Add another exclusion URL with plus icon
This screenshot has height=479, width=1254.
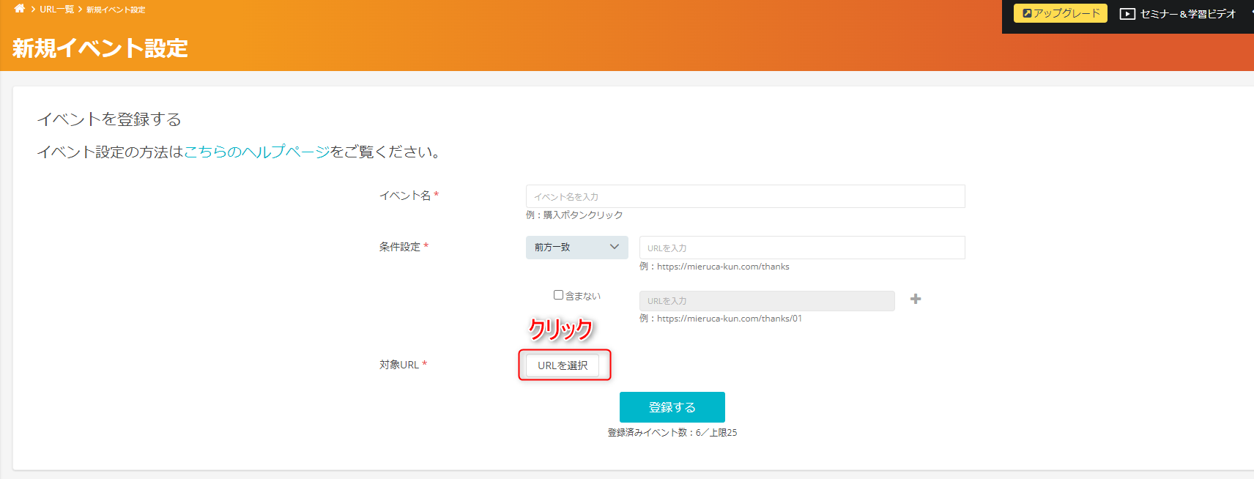point(916,299)
